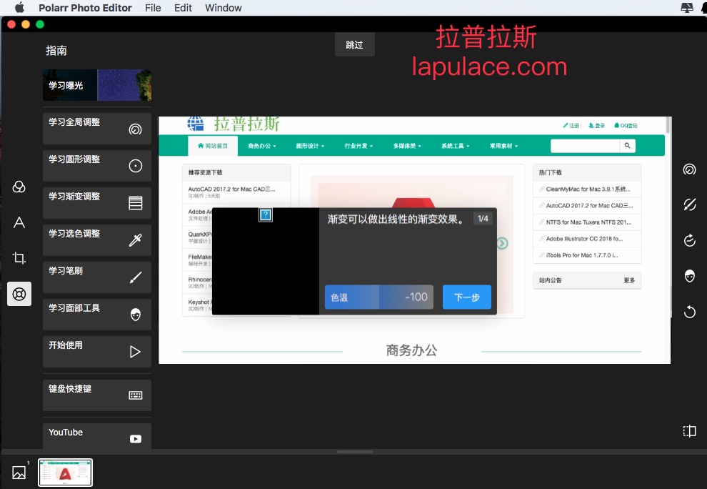Click 商务办公 dropdown in the photo
Viewport: 707px width, 489px height.
tap(262, 146)
